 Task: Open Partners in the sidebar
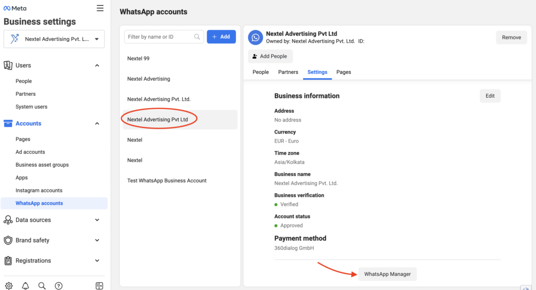[26, 94]
